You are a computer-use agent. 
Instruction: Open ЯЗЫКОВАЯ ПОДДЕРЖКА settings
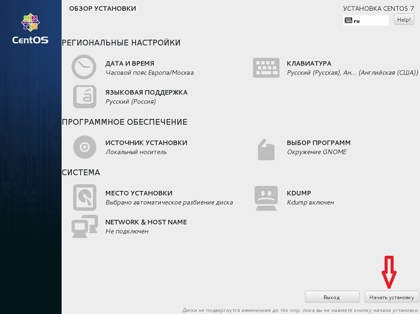(146, 92)
